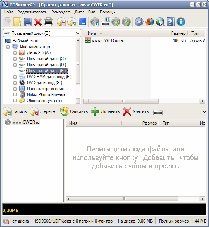
Task: Click the Стереть button
Action: coord(42,111)
